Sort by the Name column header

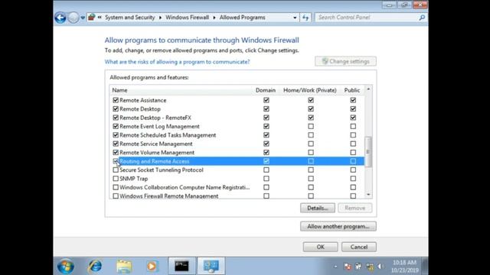pyautogui.click(x=119, y=90)
